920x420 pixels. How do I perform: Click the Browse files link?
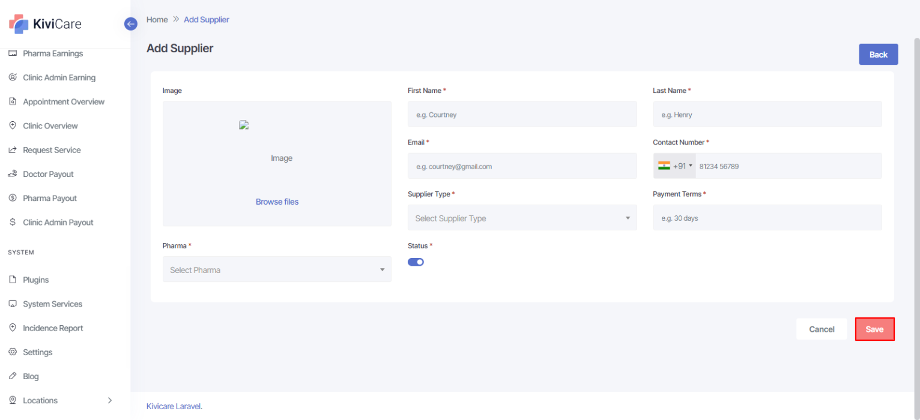tap(277, 202)
